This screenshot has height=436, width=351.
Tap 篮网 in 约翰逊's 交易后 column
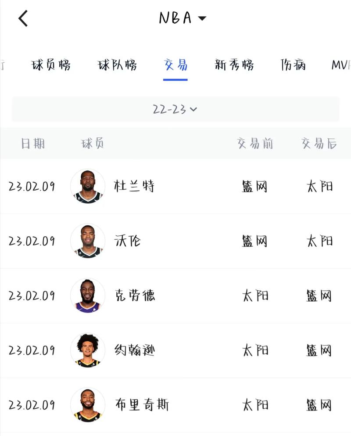coord(319,350)
